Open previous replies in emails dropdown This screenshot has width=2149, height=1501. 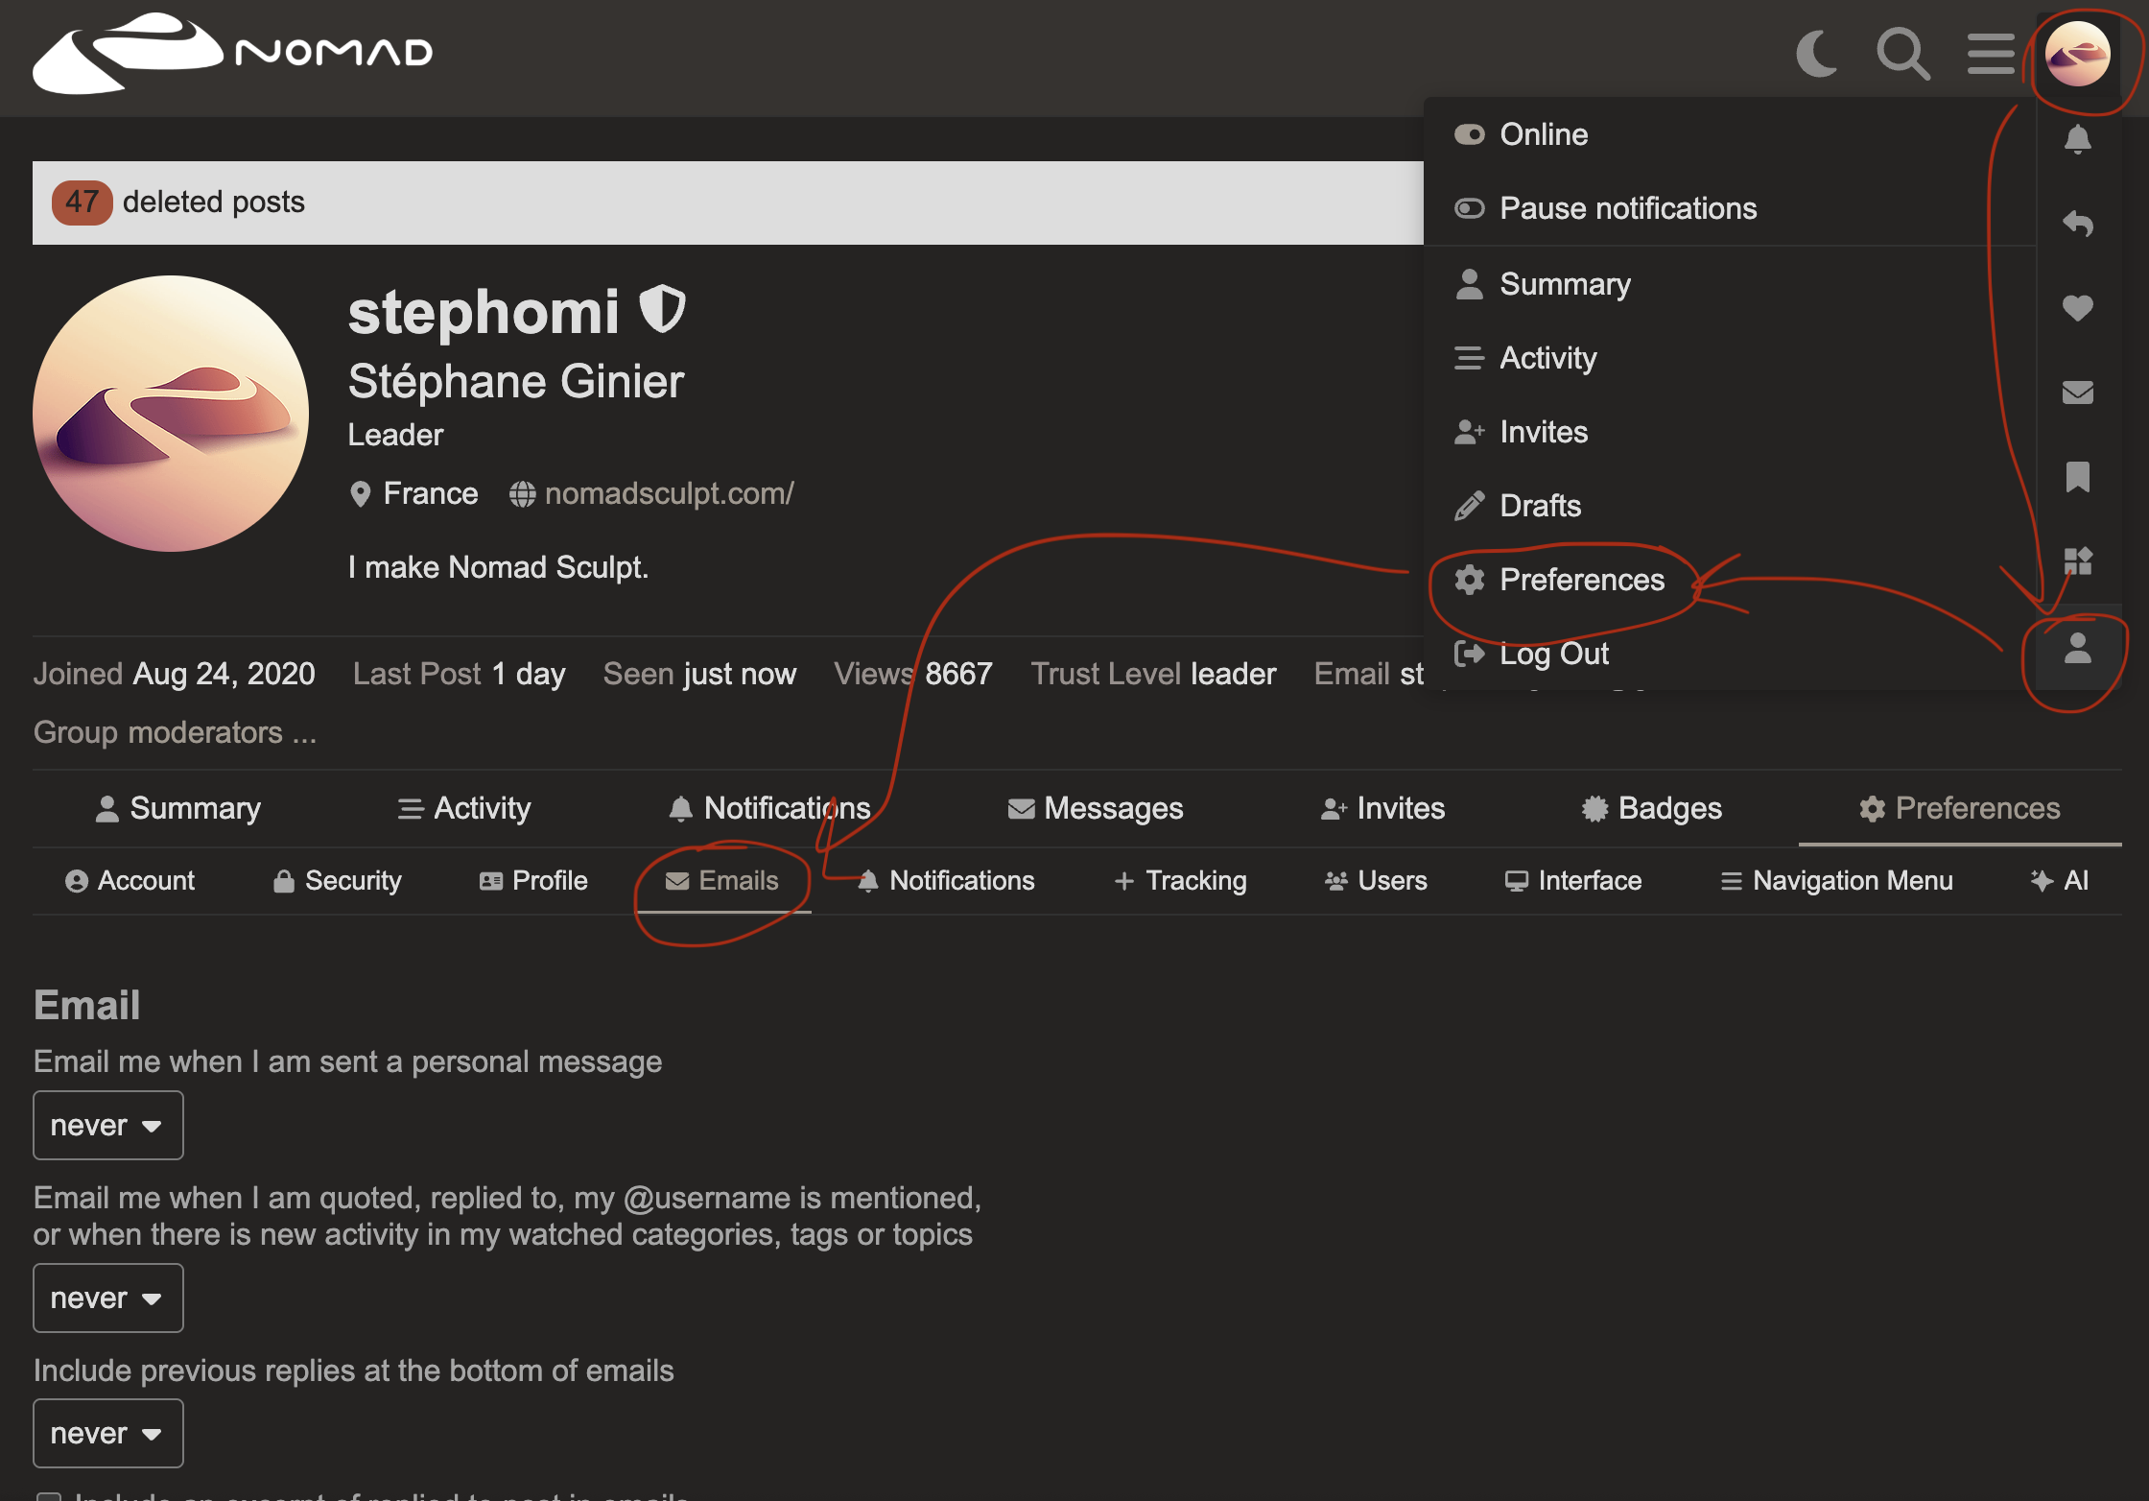pos(107,1433)
